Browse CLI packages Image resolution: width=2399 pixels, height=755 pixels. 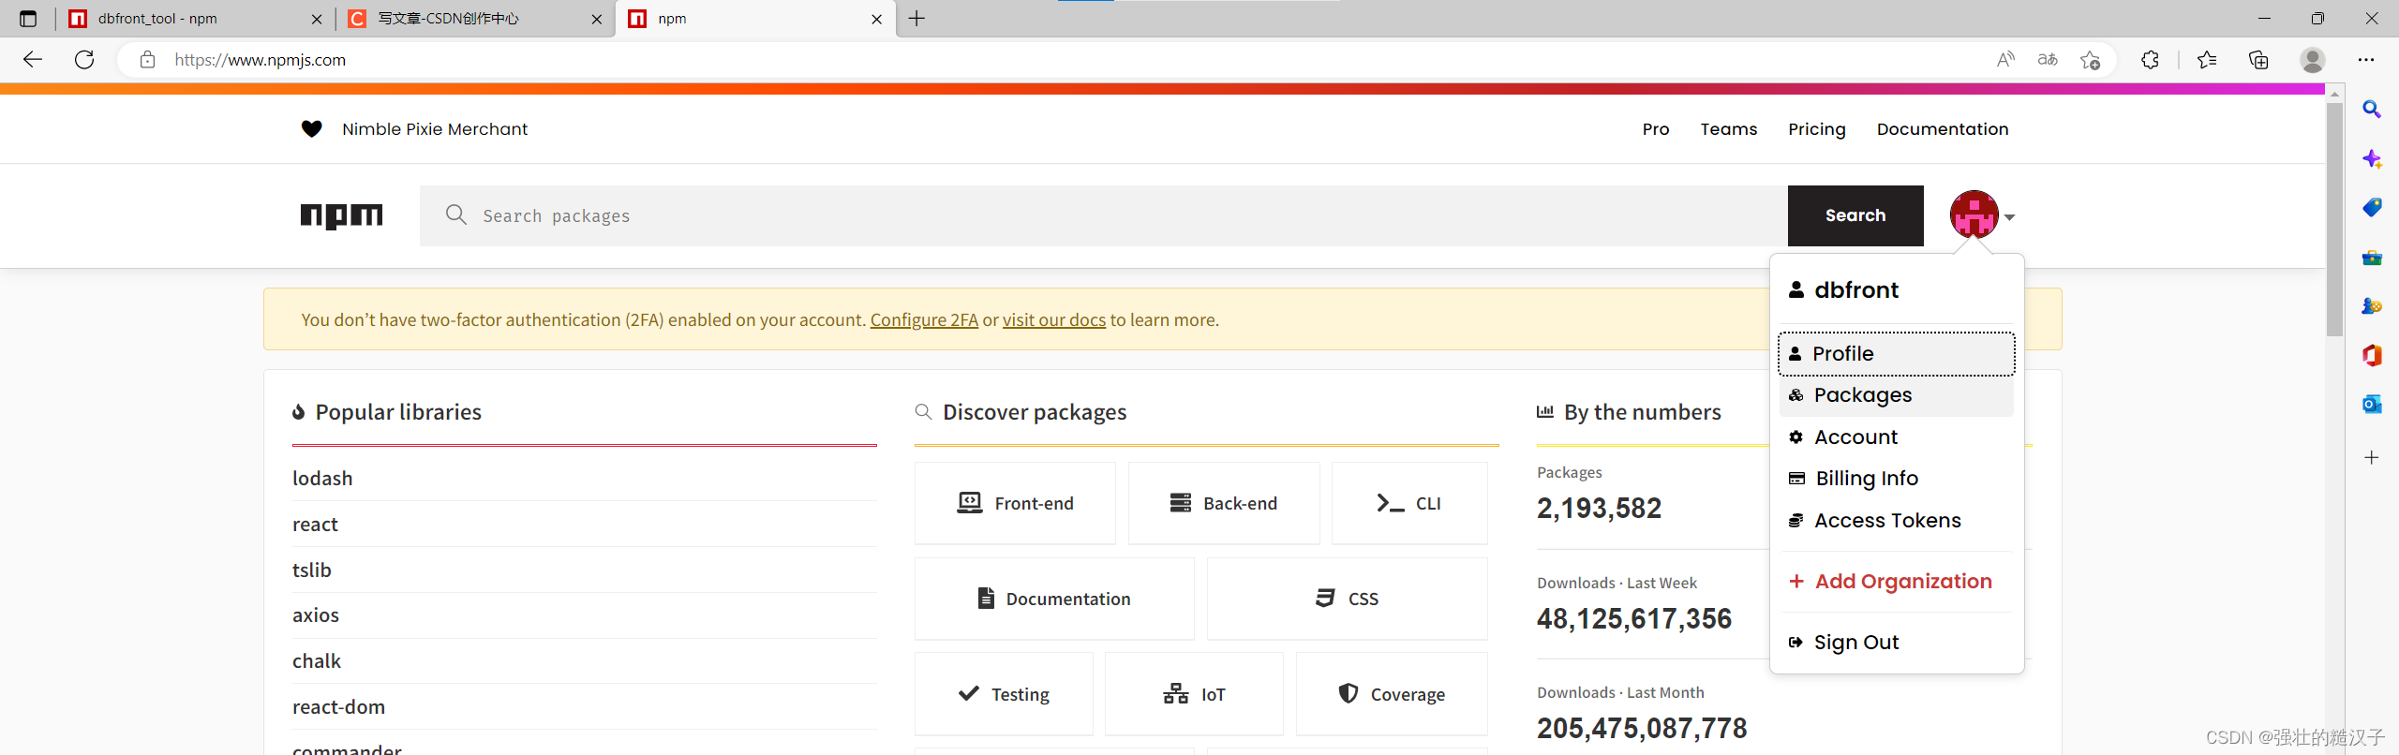[x=1409, y=503]
